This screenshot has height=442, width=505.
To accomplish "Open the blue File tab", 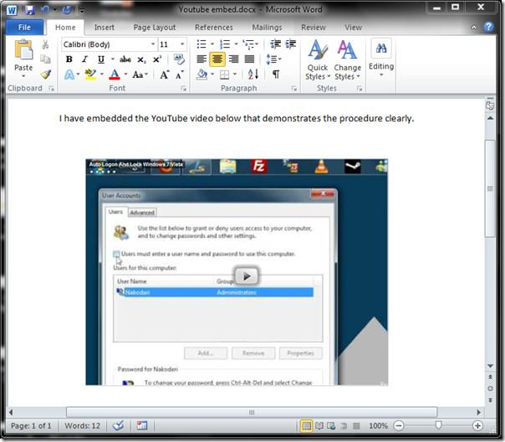I will [24, 28].
